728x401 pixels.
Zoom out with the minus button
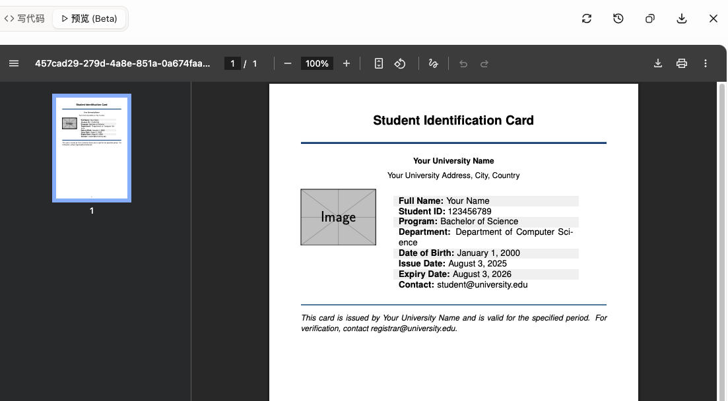[288, 63]
